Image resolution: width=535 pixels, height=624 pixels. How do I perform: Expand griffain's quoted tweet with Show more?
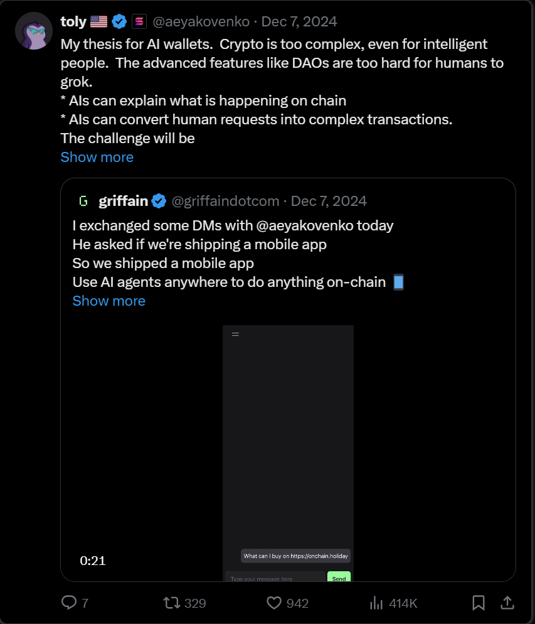tap(109, 301)
